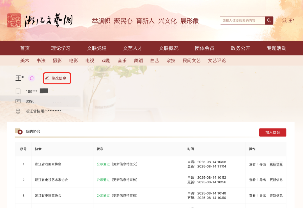Screen dimensions: 303x208
Task: Click the masked phone number 189***
Action: 31,92
